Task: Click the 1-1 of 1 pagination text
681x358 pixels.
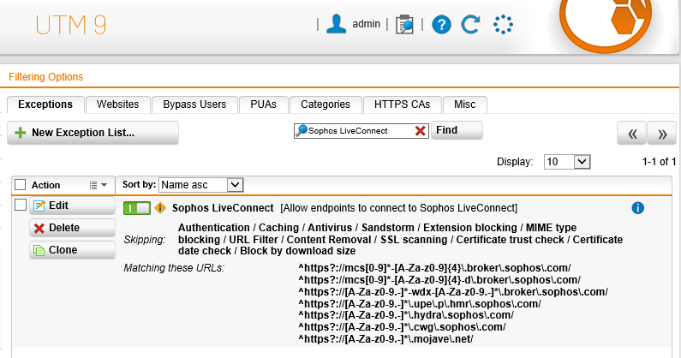Action: click(660, 162)
